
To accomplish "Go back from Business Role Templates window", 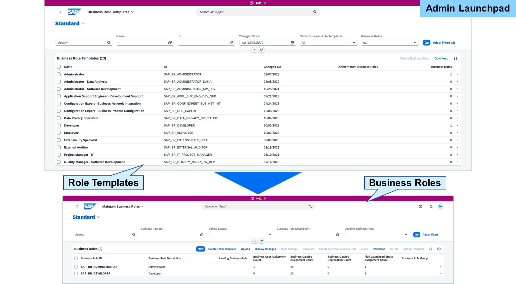I will tap(60, 12).
